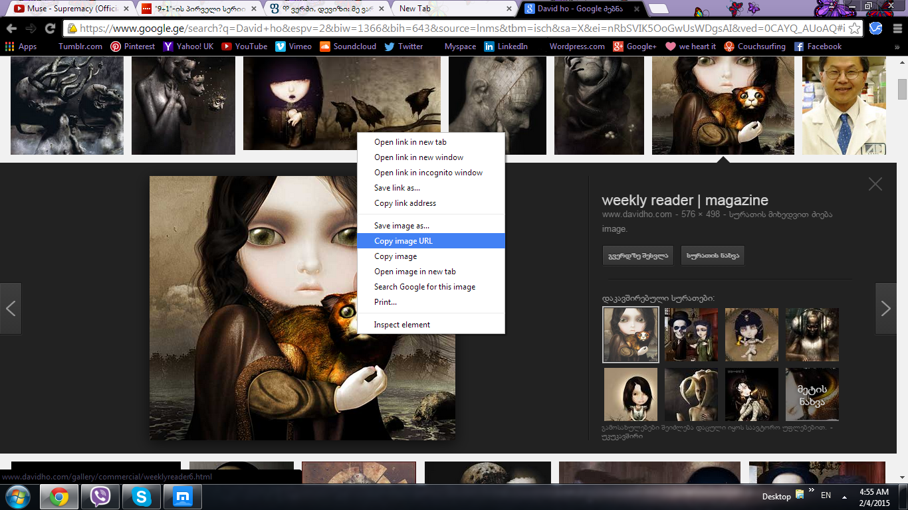Choose Open link in new window

[431, 157]
